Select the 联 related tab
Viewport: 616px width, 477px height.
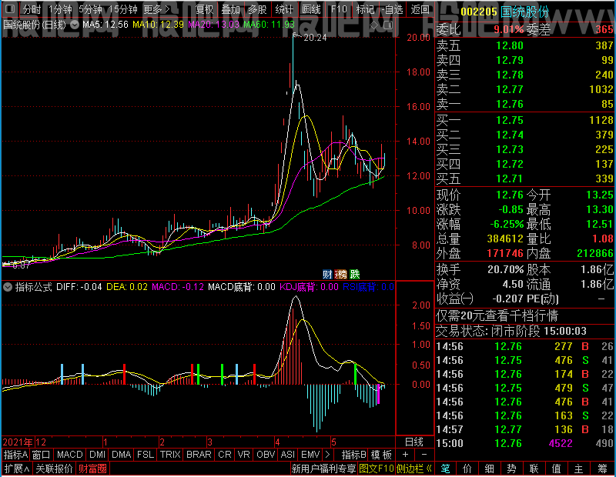tap(534, 469)
